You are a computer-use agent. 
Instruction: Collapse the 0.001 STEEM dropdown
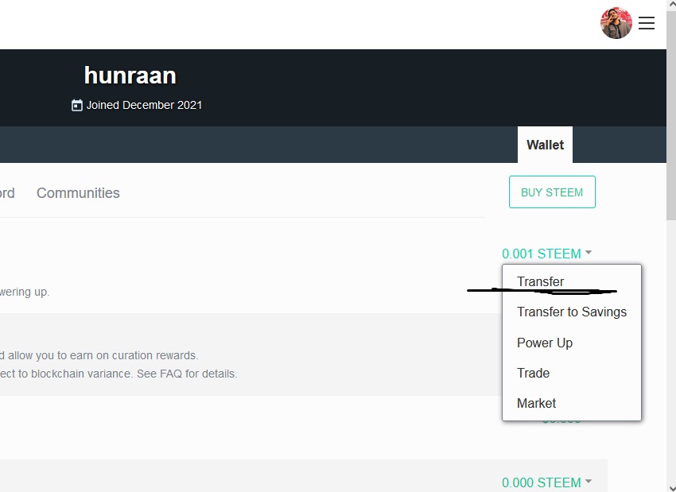click(546, 254)
